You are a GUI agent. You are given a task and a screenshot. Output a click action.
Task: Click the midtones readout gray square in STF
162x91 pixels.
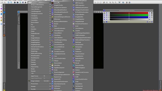[152, 15]
